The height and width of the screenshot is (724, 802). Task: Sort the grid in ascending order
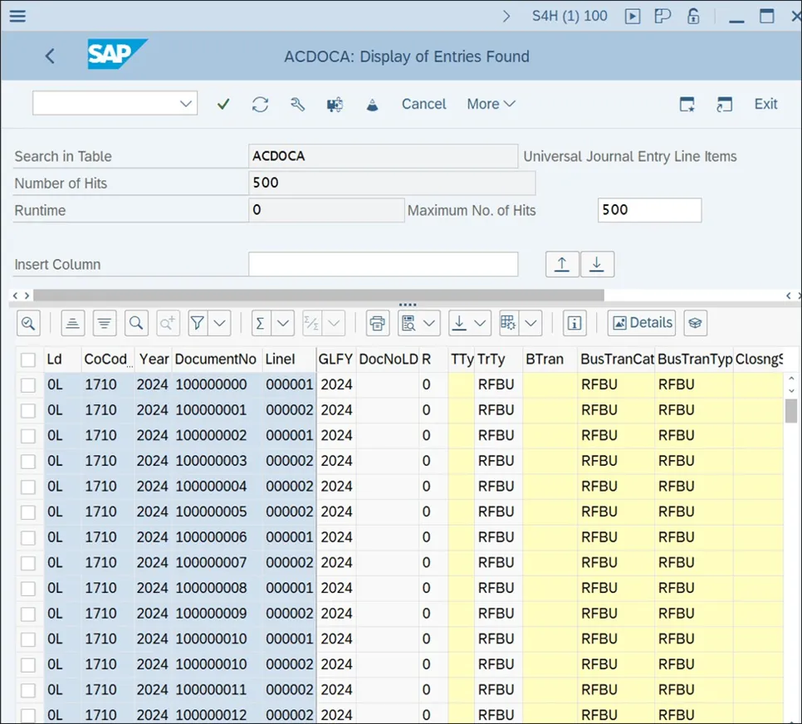point(72,323)
